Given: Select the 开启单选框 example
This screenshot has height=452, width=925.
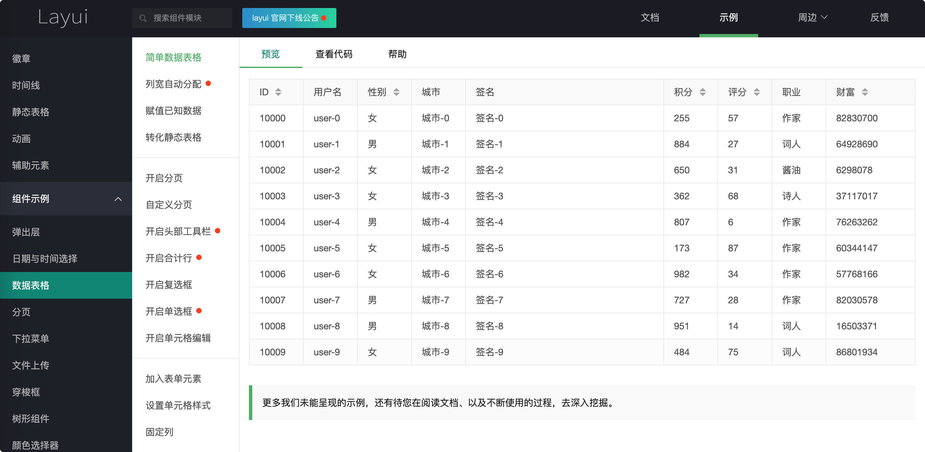Looking at the screenshot, I should (169, 311).
